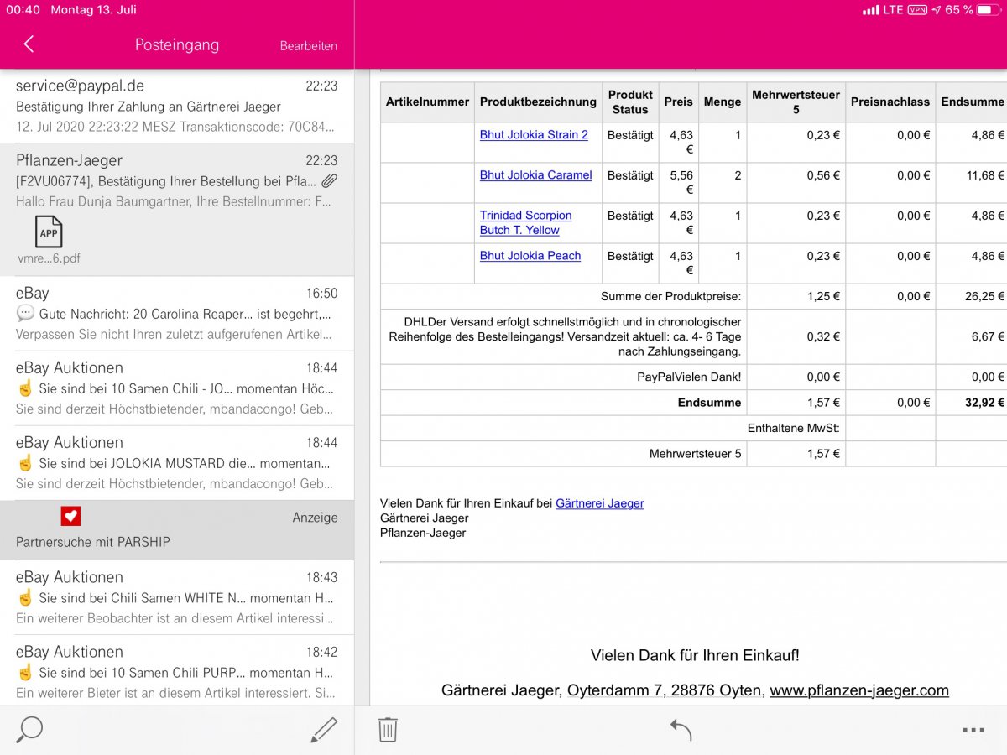Click the Enthaltene MwSt: row label

[x=794, y=429]
